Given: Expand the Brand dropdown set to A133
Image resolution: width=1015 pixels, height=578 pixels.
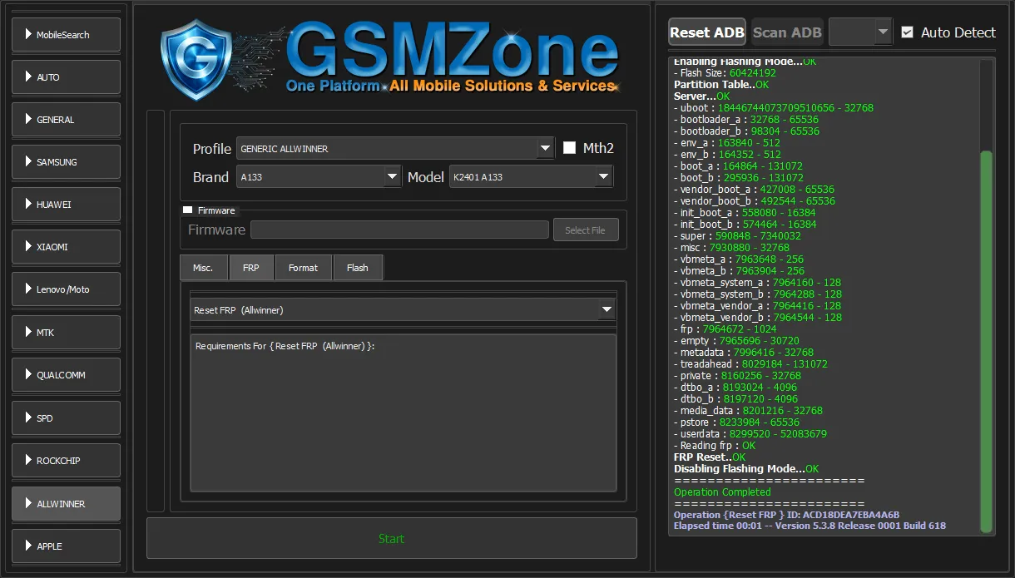Looking at the screenshot, I should click(319, 177).
